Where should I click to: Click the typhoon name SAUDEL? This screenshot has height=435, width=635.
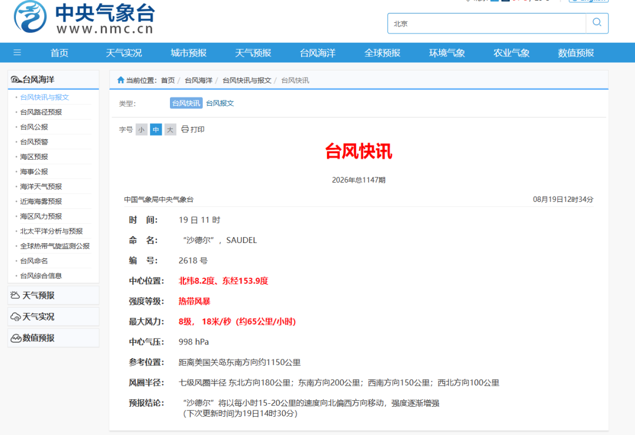tap(242, 240)
